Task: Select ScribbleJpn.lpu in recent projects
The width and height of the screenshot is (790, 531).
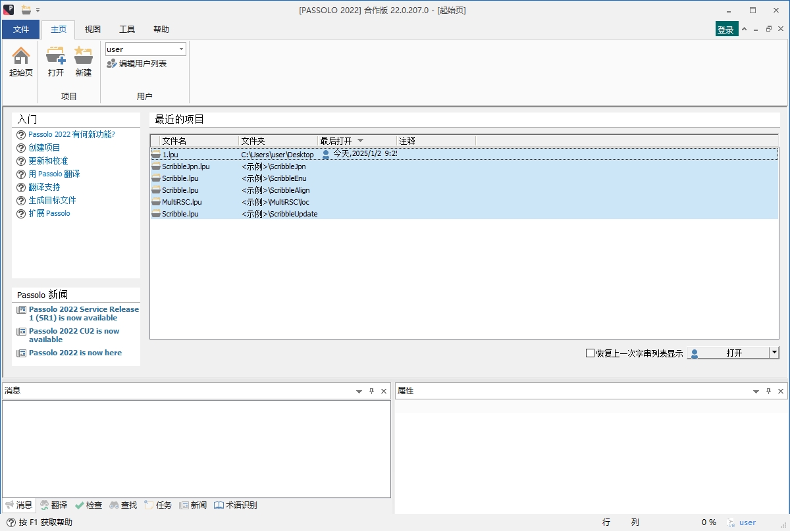Action: pyautogui.click(x=186, y=166)
